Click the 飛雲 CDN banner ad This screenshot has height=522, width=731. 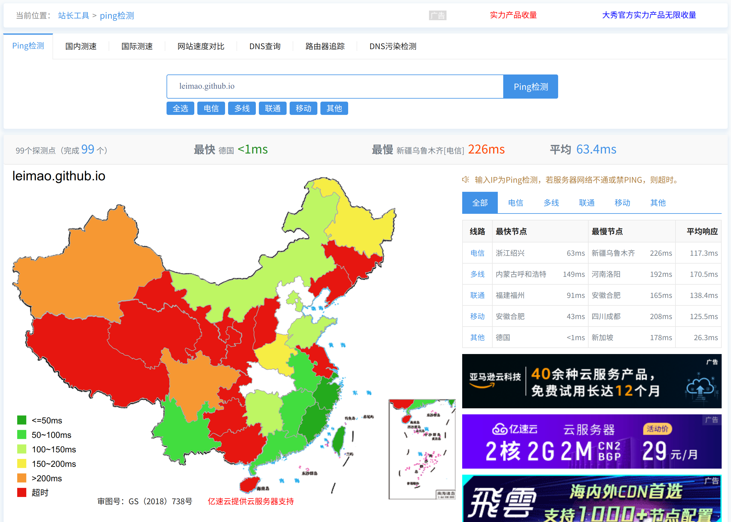(x=591, y=498)
